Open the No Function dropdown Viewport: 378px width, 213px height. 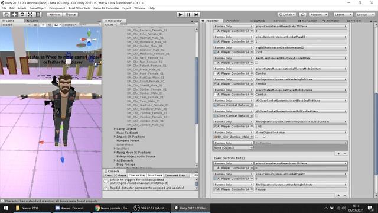301,143
